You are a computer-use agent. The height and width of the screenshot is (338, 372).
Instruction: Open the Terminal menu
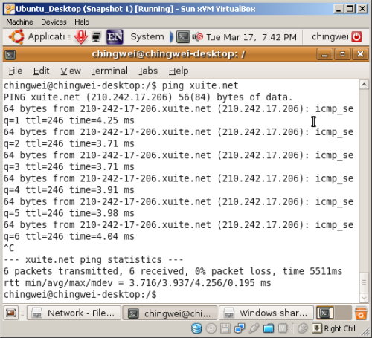pos(109,71)
